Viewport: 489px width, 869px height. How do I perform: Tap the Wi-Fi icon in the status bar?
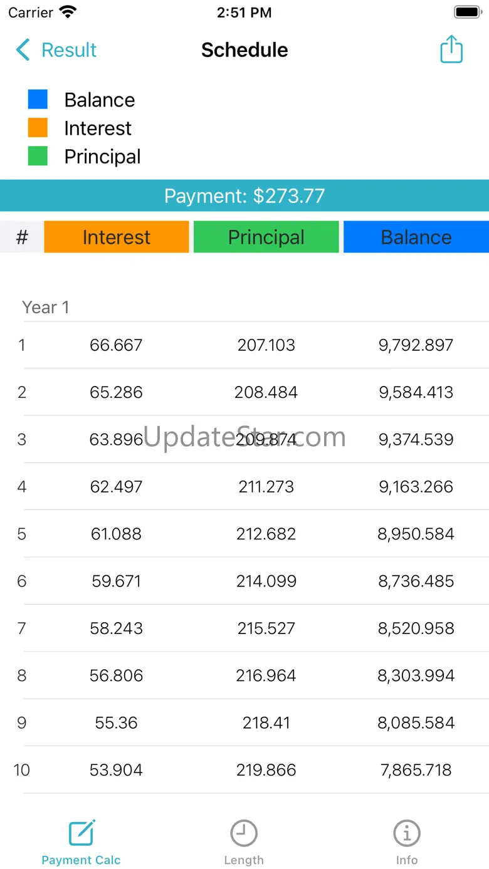(68, 12)
